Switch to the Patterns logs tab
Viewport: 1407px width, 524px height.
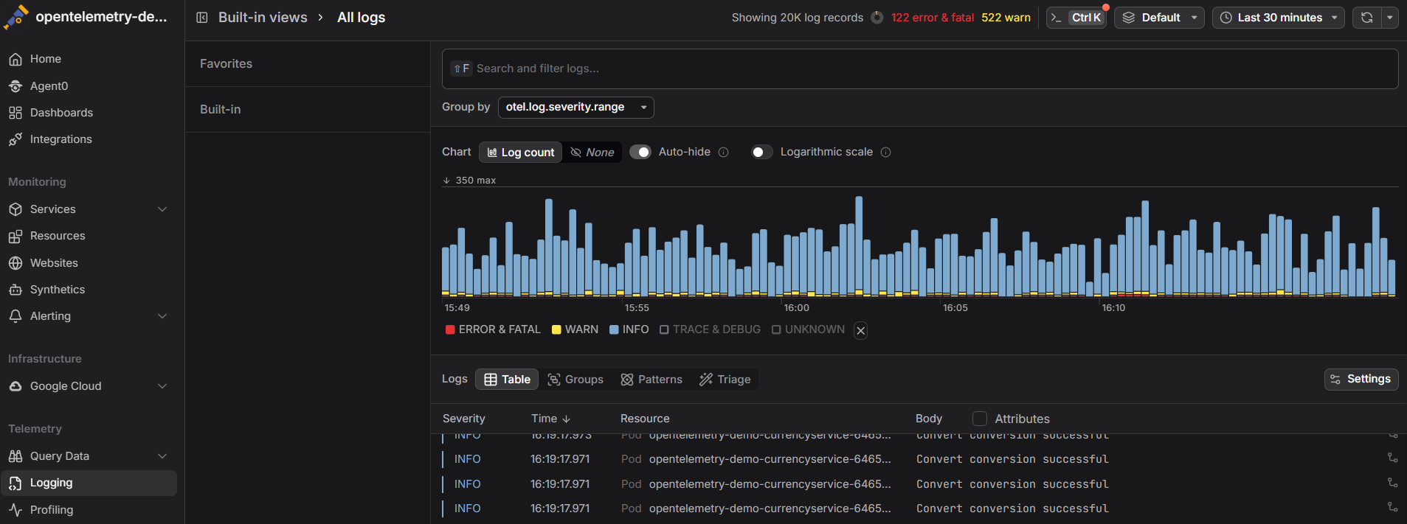(651, 380)
